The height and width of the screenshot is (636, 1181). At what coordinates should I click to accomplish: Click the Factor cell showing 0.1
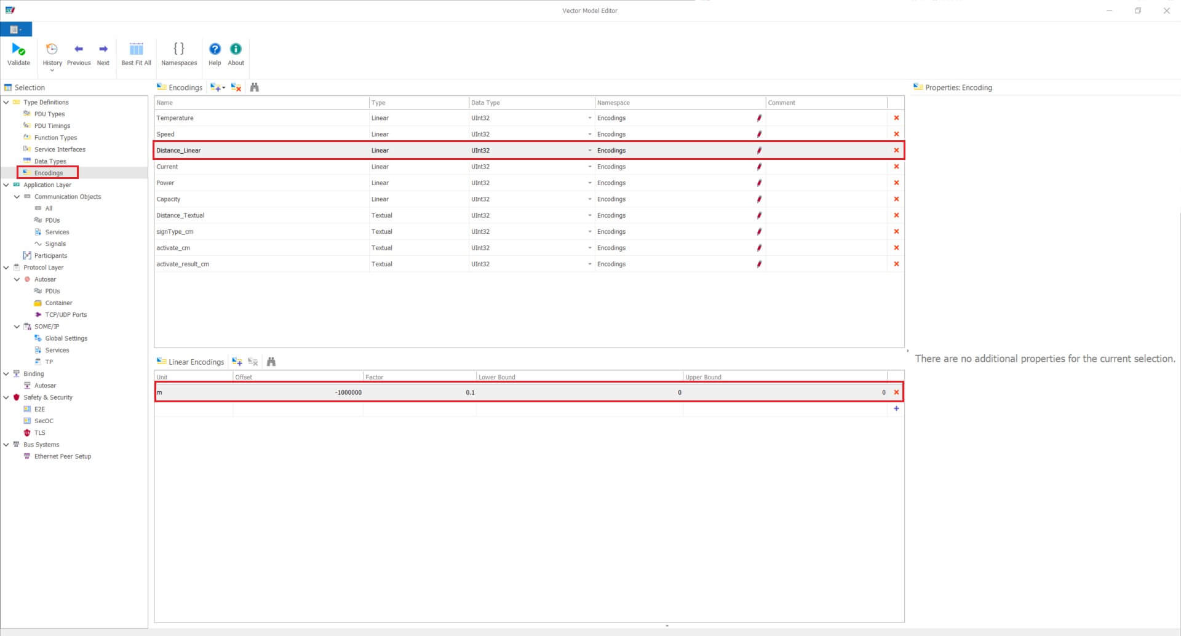click(420, 392)
